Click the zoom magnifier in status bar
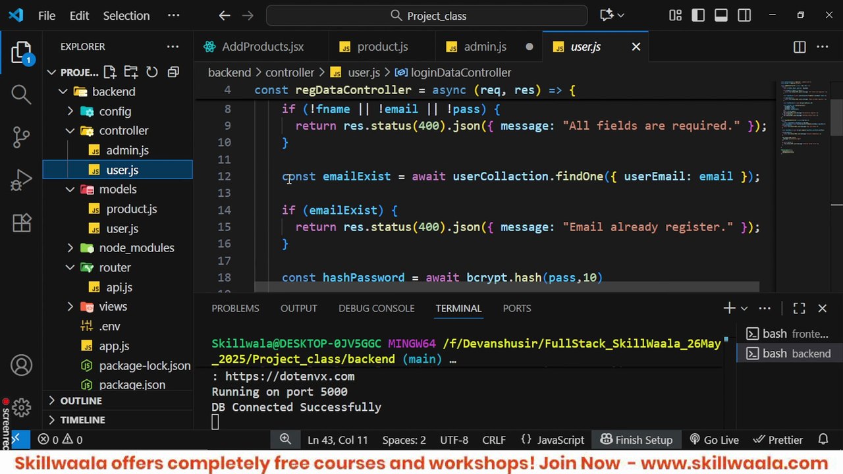This screenshot has height=474, width=843. pos(285,439)
